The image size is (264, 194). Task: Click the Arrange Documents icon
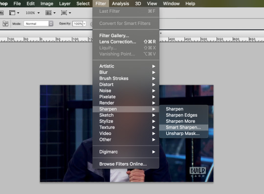pyautogui.click(x=48, y=13)
